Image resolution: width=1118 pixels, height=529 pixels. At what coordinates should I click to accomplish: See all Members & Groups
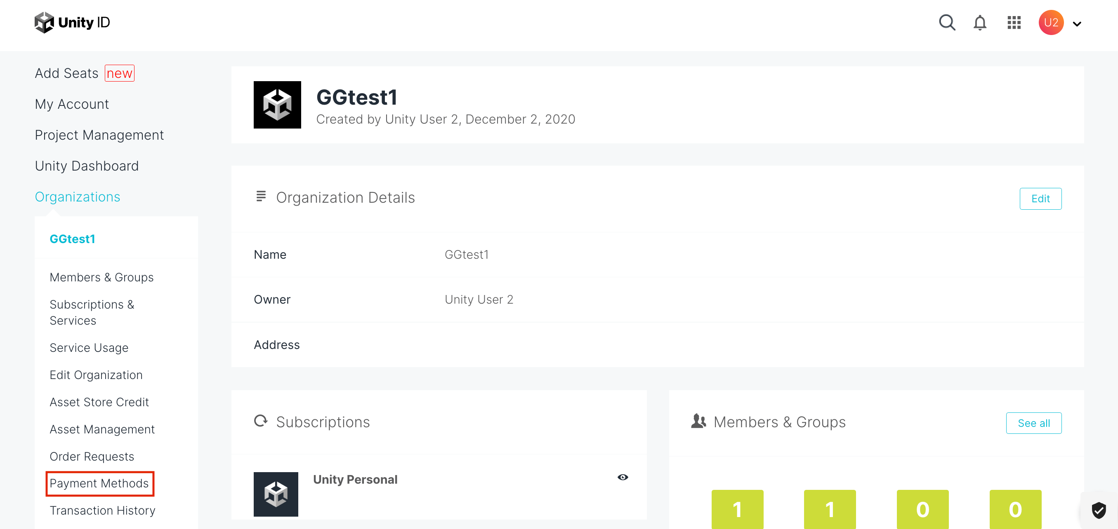point(1034,423)
